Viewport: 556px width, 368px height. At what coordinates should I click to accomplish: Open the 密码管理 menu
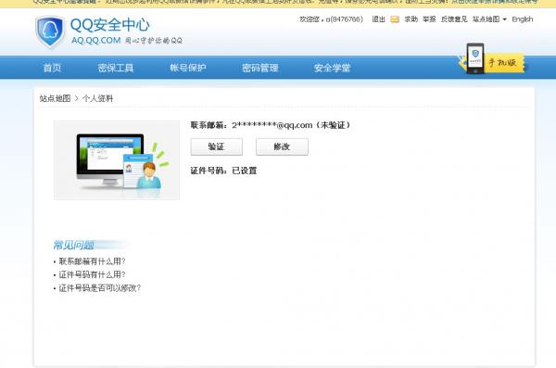click(x=260, y=68)
